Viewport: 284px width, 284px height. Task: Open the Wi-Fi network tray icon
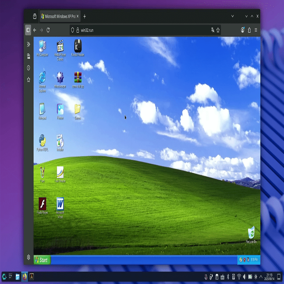(x=239, y=277)
